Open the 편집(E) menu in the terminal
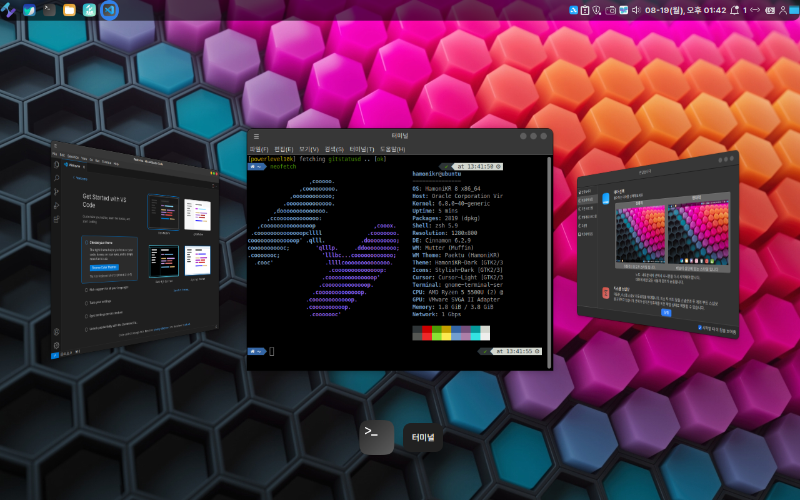800x500 pixels. 284,149
